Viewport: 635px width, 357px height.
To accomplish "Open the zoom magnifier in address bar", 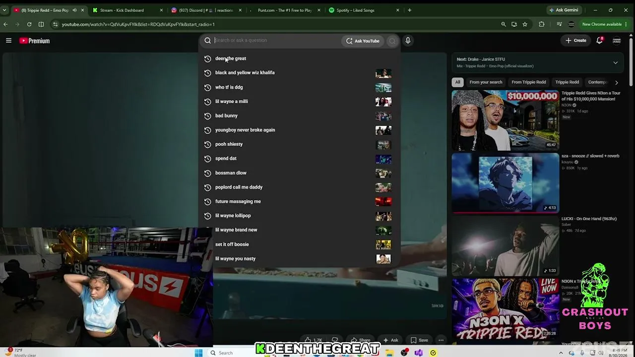I will coord(503,24).
